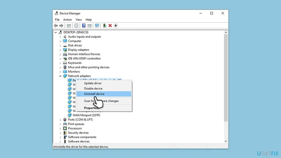
Task: Click the Properties toolbar icon
Action: pos(76,26)
